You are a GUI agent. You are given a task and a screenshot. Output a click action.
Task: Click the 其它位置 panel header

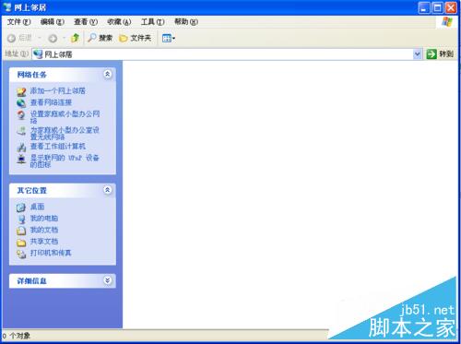pyautogui.click(x=63, y=190)
